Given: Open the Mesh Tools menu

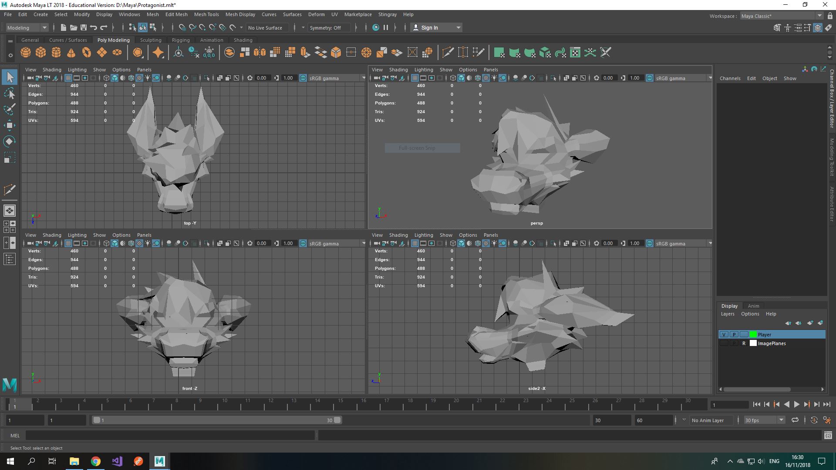Looking at the screenshot, I should tap(206, 14).
